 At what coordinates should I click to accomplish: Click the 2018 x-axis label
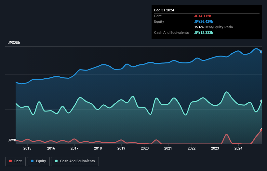click(x=98, y=148)
